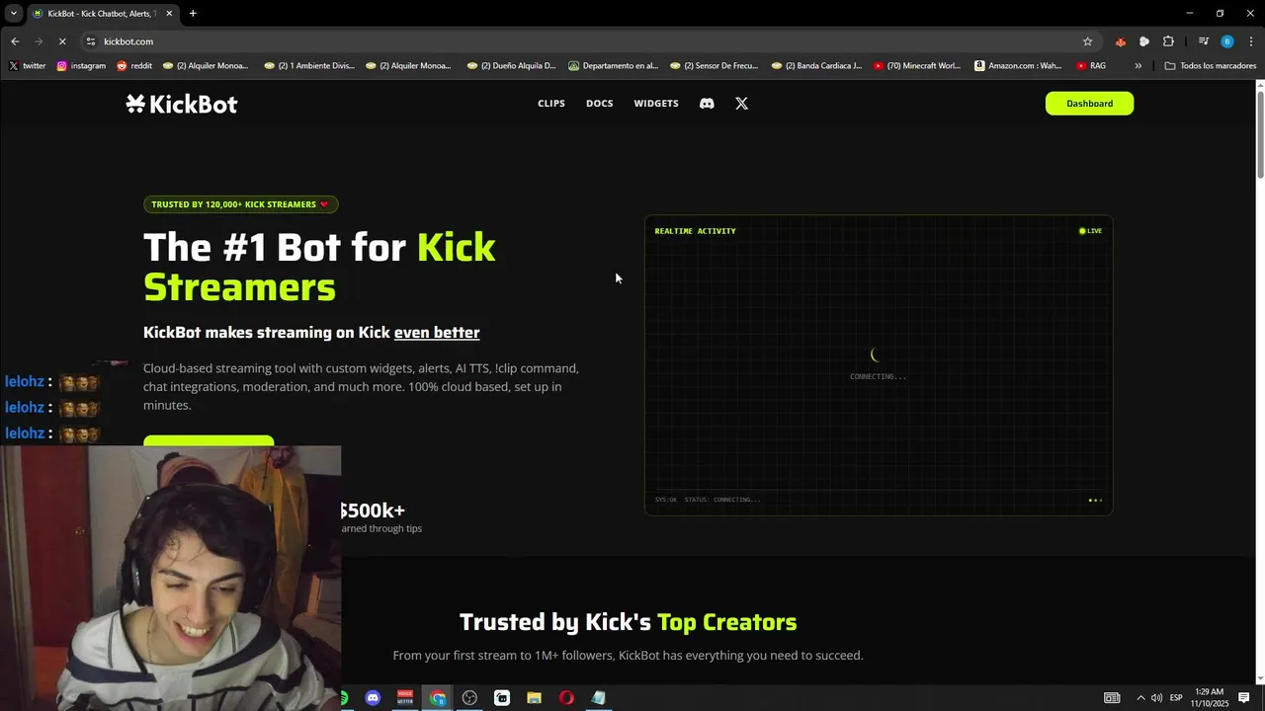
Task: Click the touch keyboard tray icon
Action: (x=1112, y=698)
